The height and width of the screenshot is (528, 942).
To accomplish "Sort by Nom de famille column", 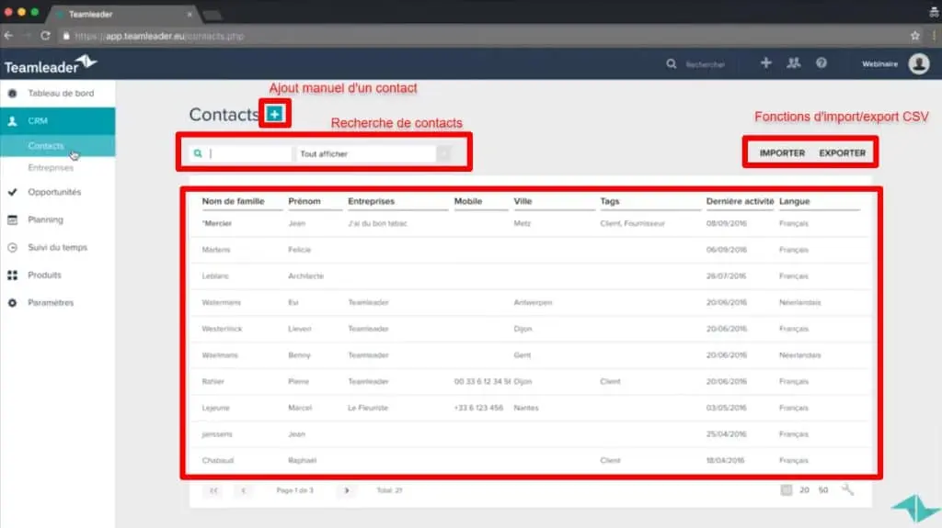I will [x=233, y=201].
